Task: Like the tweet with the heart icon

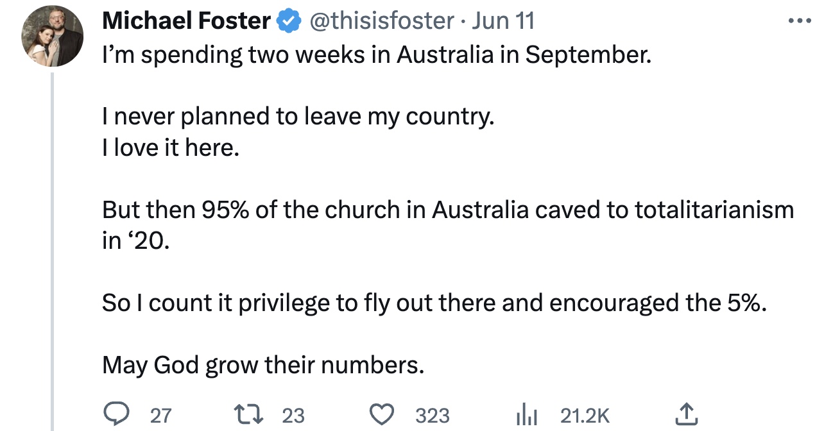Action: pos(384,415)
